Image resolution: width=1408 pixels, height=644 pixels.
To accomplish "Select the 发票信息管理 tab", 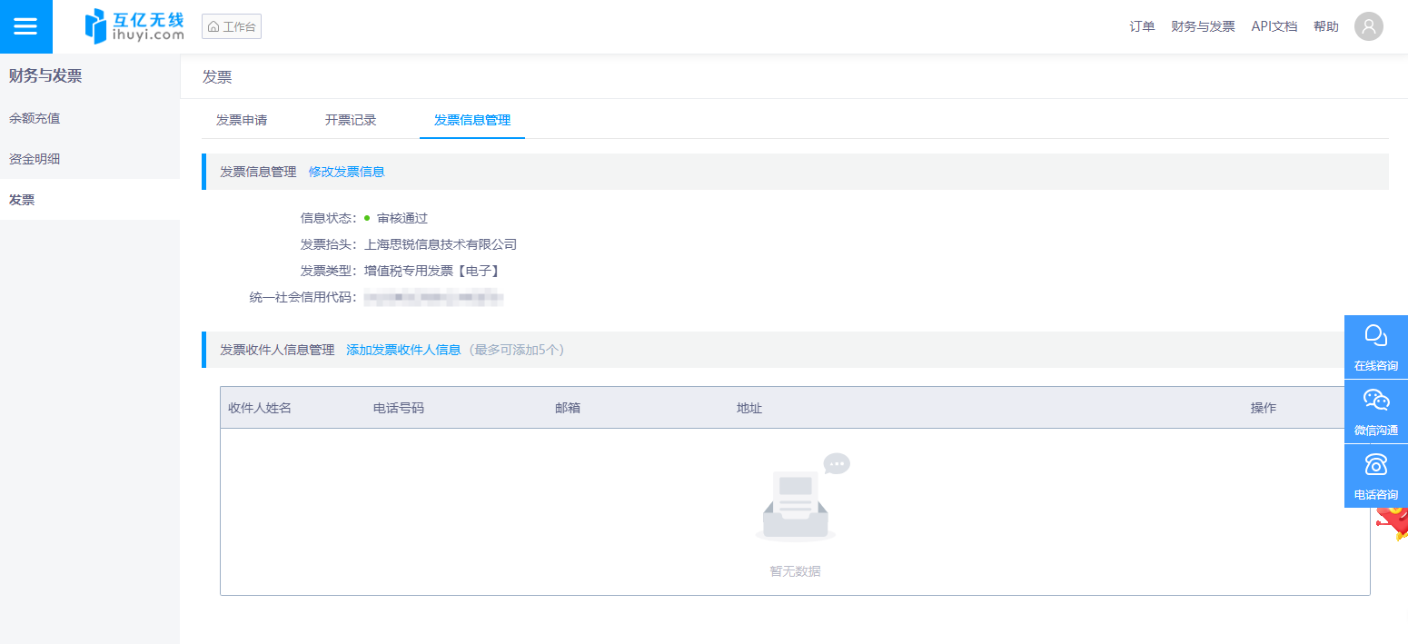I will (472, 120).
